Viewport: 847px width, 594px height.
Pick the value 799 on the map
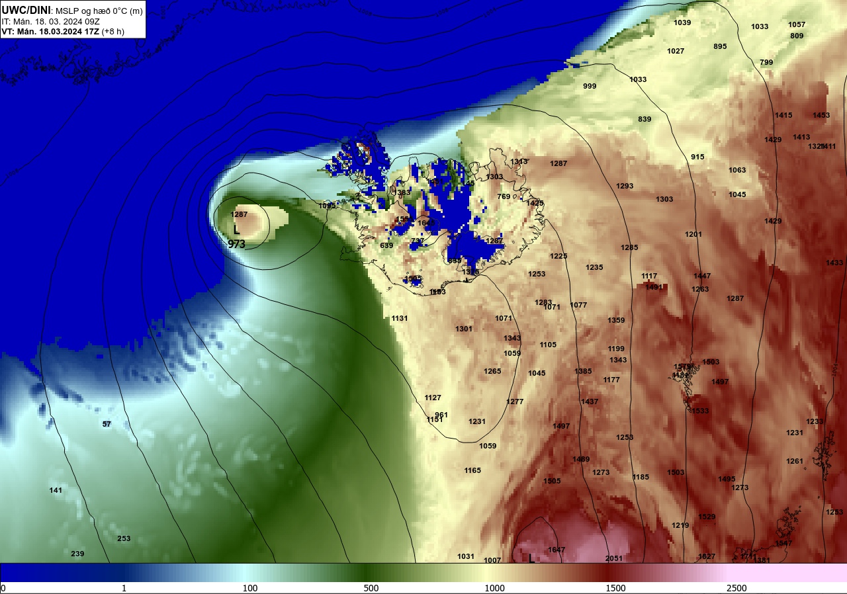click(x=766, y=62)
